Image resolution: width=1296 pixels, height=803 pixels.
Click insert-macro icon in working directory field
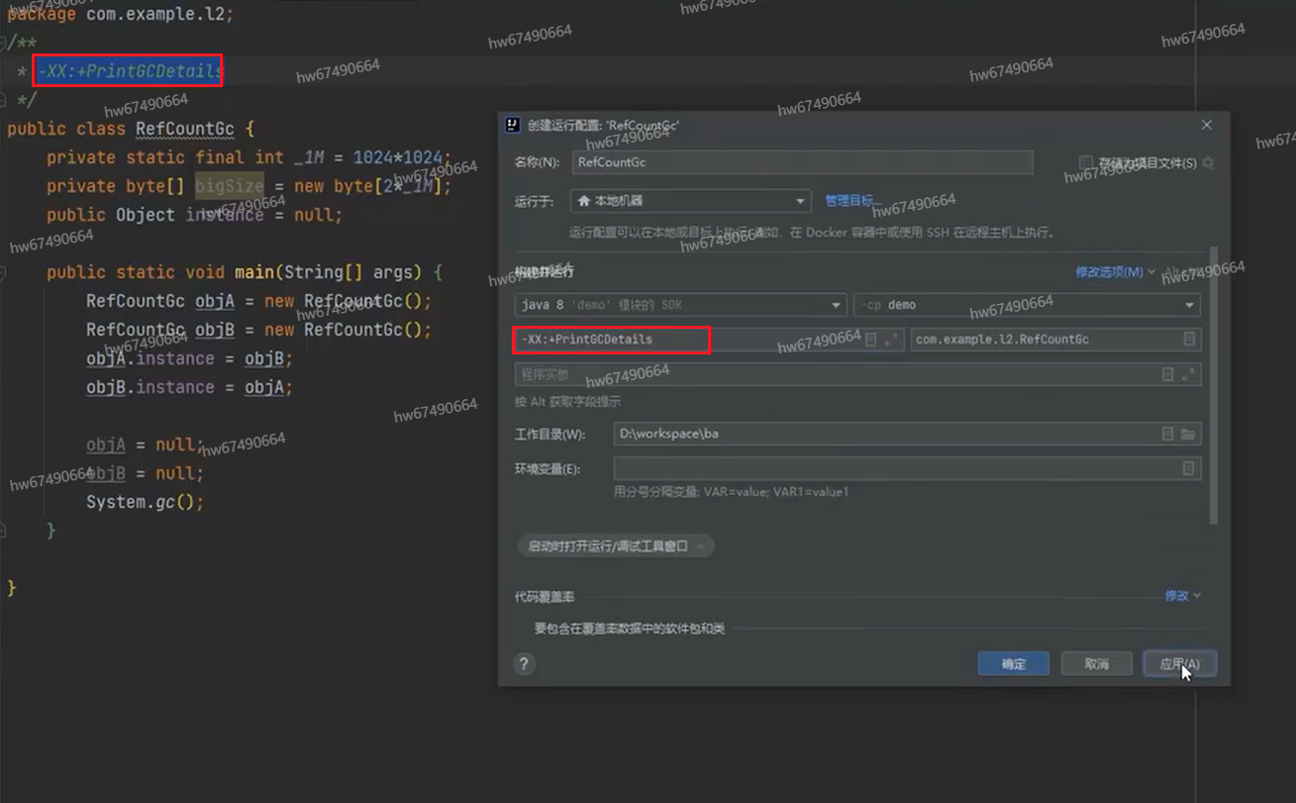[1168, 434]
